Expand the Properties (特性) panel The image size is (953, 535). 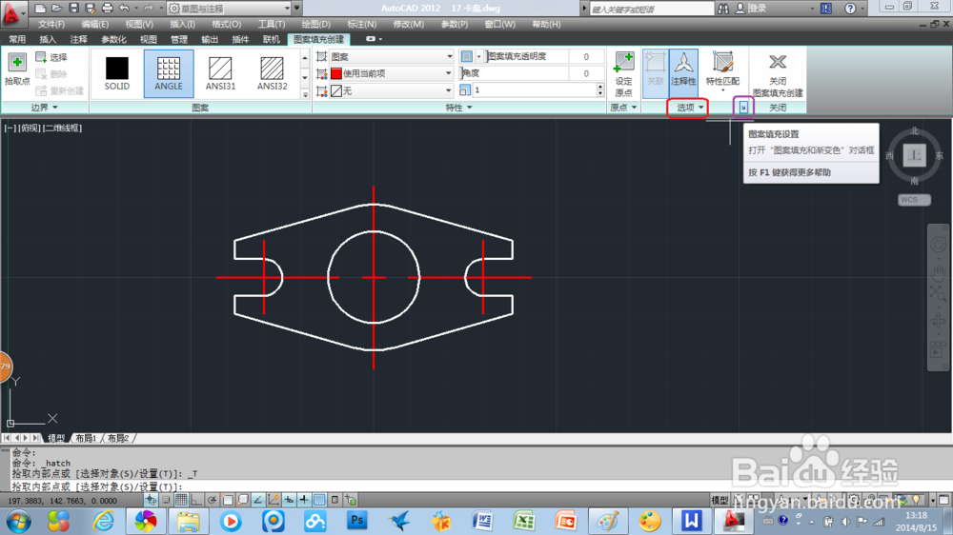[459, 108]
